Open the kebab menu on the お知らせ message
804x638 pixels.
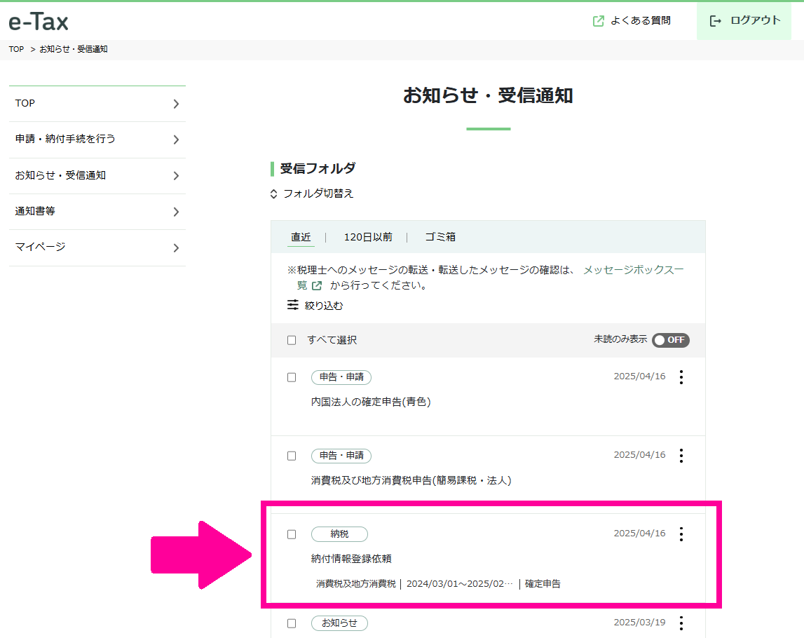[x=681, y=623]
